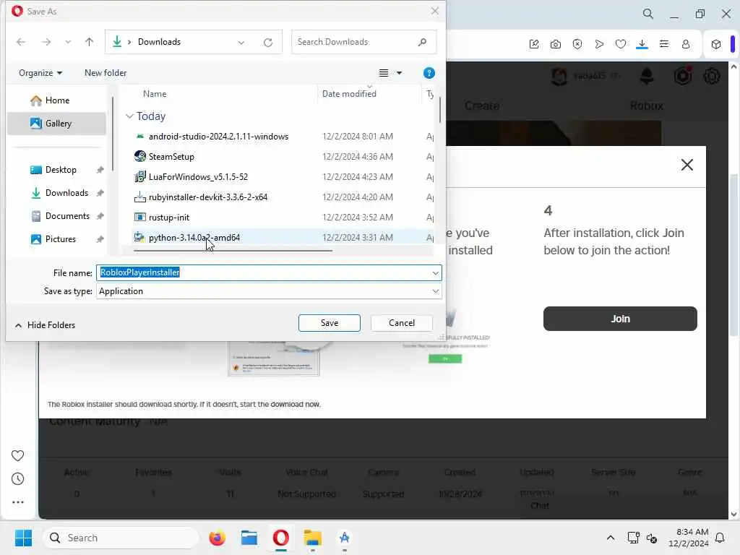This screenshot has height=555, width=740.
Task: Open Opera sidebar heart bookmarks
Action: coord(17,455)
